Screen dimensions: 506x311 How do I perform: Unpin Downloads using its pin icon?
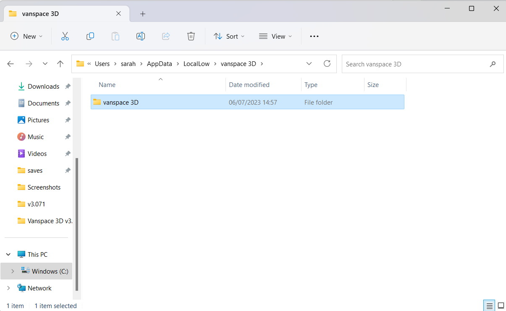point(68,87)
